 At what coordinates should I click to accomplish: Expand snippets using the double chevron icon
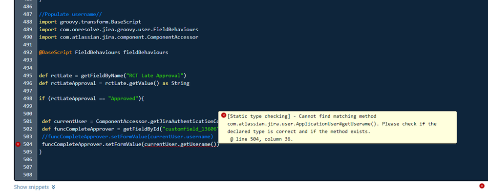point(53,187)
